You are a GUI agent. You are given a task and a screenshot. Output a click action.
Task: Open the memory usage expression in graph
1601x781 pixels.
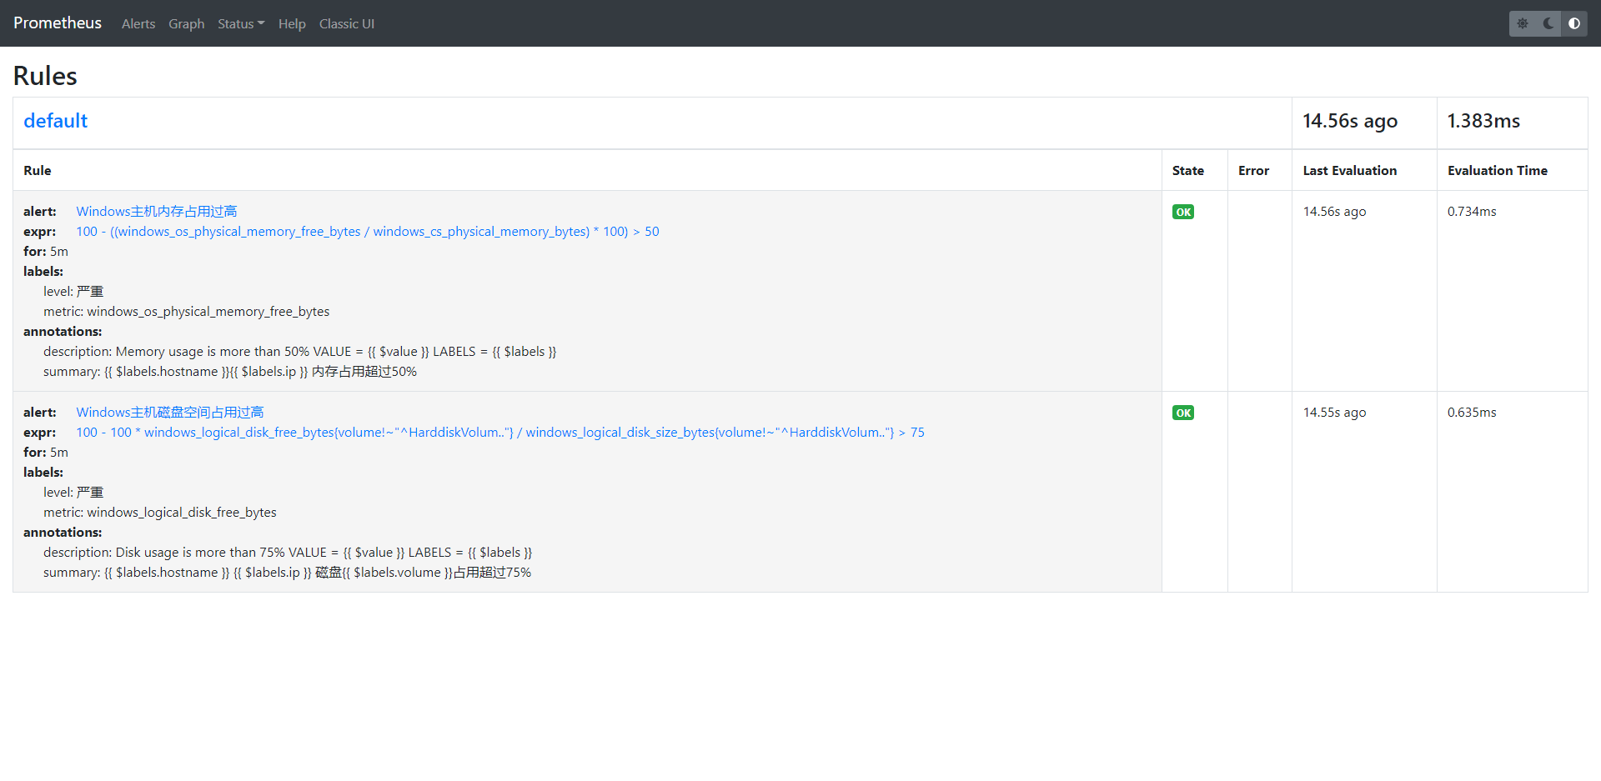(x=367, y=232)
